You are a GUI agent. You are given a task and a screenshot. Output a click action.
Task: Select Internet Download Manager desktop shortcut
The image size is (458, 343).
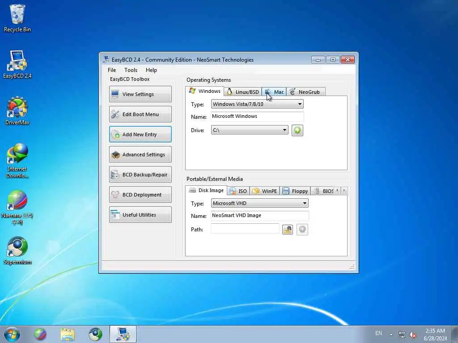17,160
